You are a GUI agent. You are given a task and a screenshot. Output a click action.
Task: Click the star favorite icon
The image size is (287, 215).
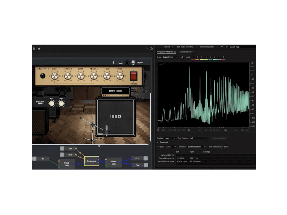pyautogui.click(x=39, y=49)
